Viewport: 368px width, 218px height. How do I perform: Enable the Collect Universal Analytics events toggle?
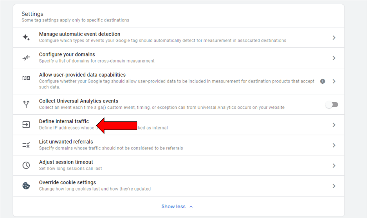(332, 104)
